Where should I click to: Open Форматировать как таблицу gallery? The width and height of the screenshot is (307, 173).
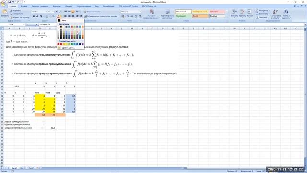167,14
